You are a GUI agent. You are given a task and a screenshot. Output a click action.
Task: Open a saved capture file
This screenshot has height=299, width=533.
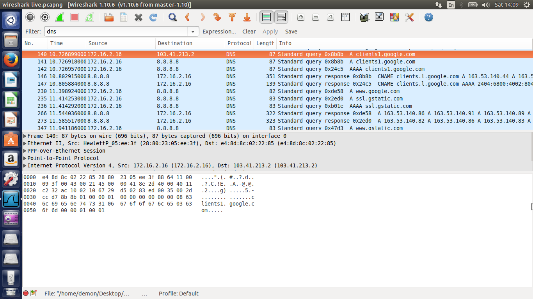point(109,17)
